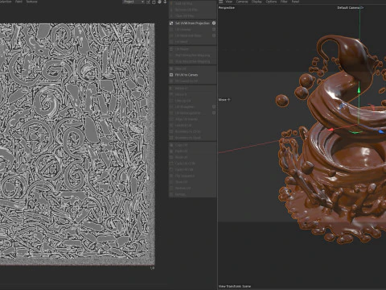Open gear options for UV Rectangularize
Viewport: 386px width, 290px height.
[214, 113]
